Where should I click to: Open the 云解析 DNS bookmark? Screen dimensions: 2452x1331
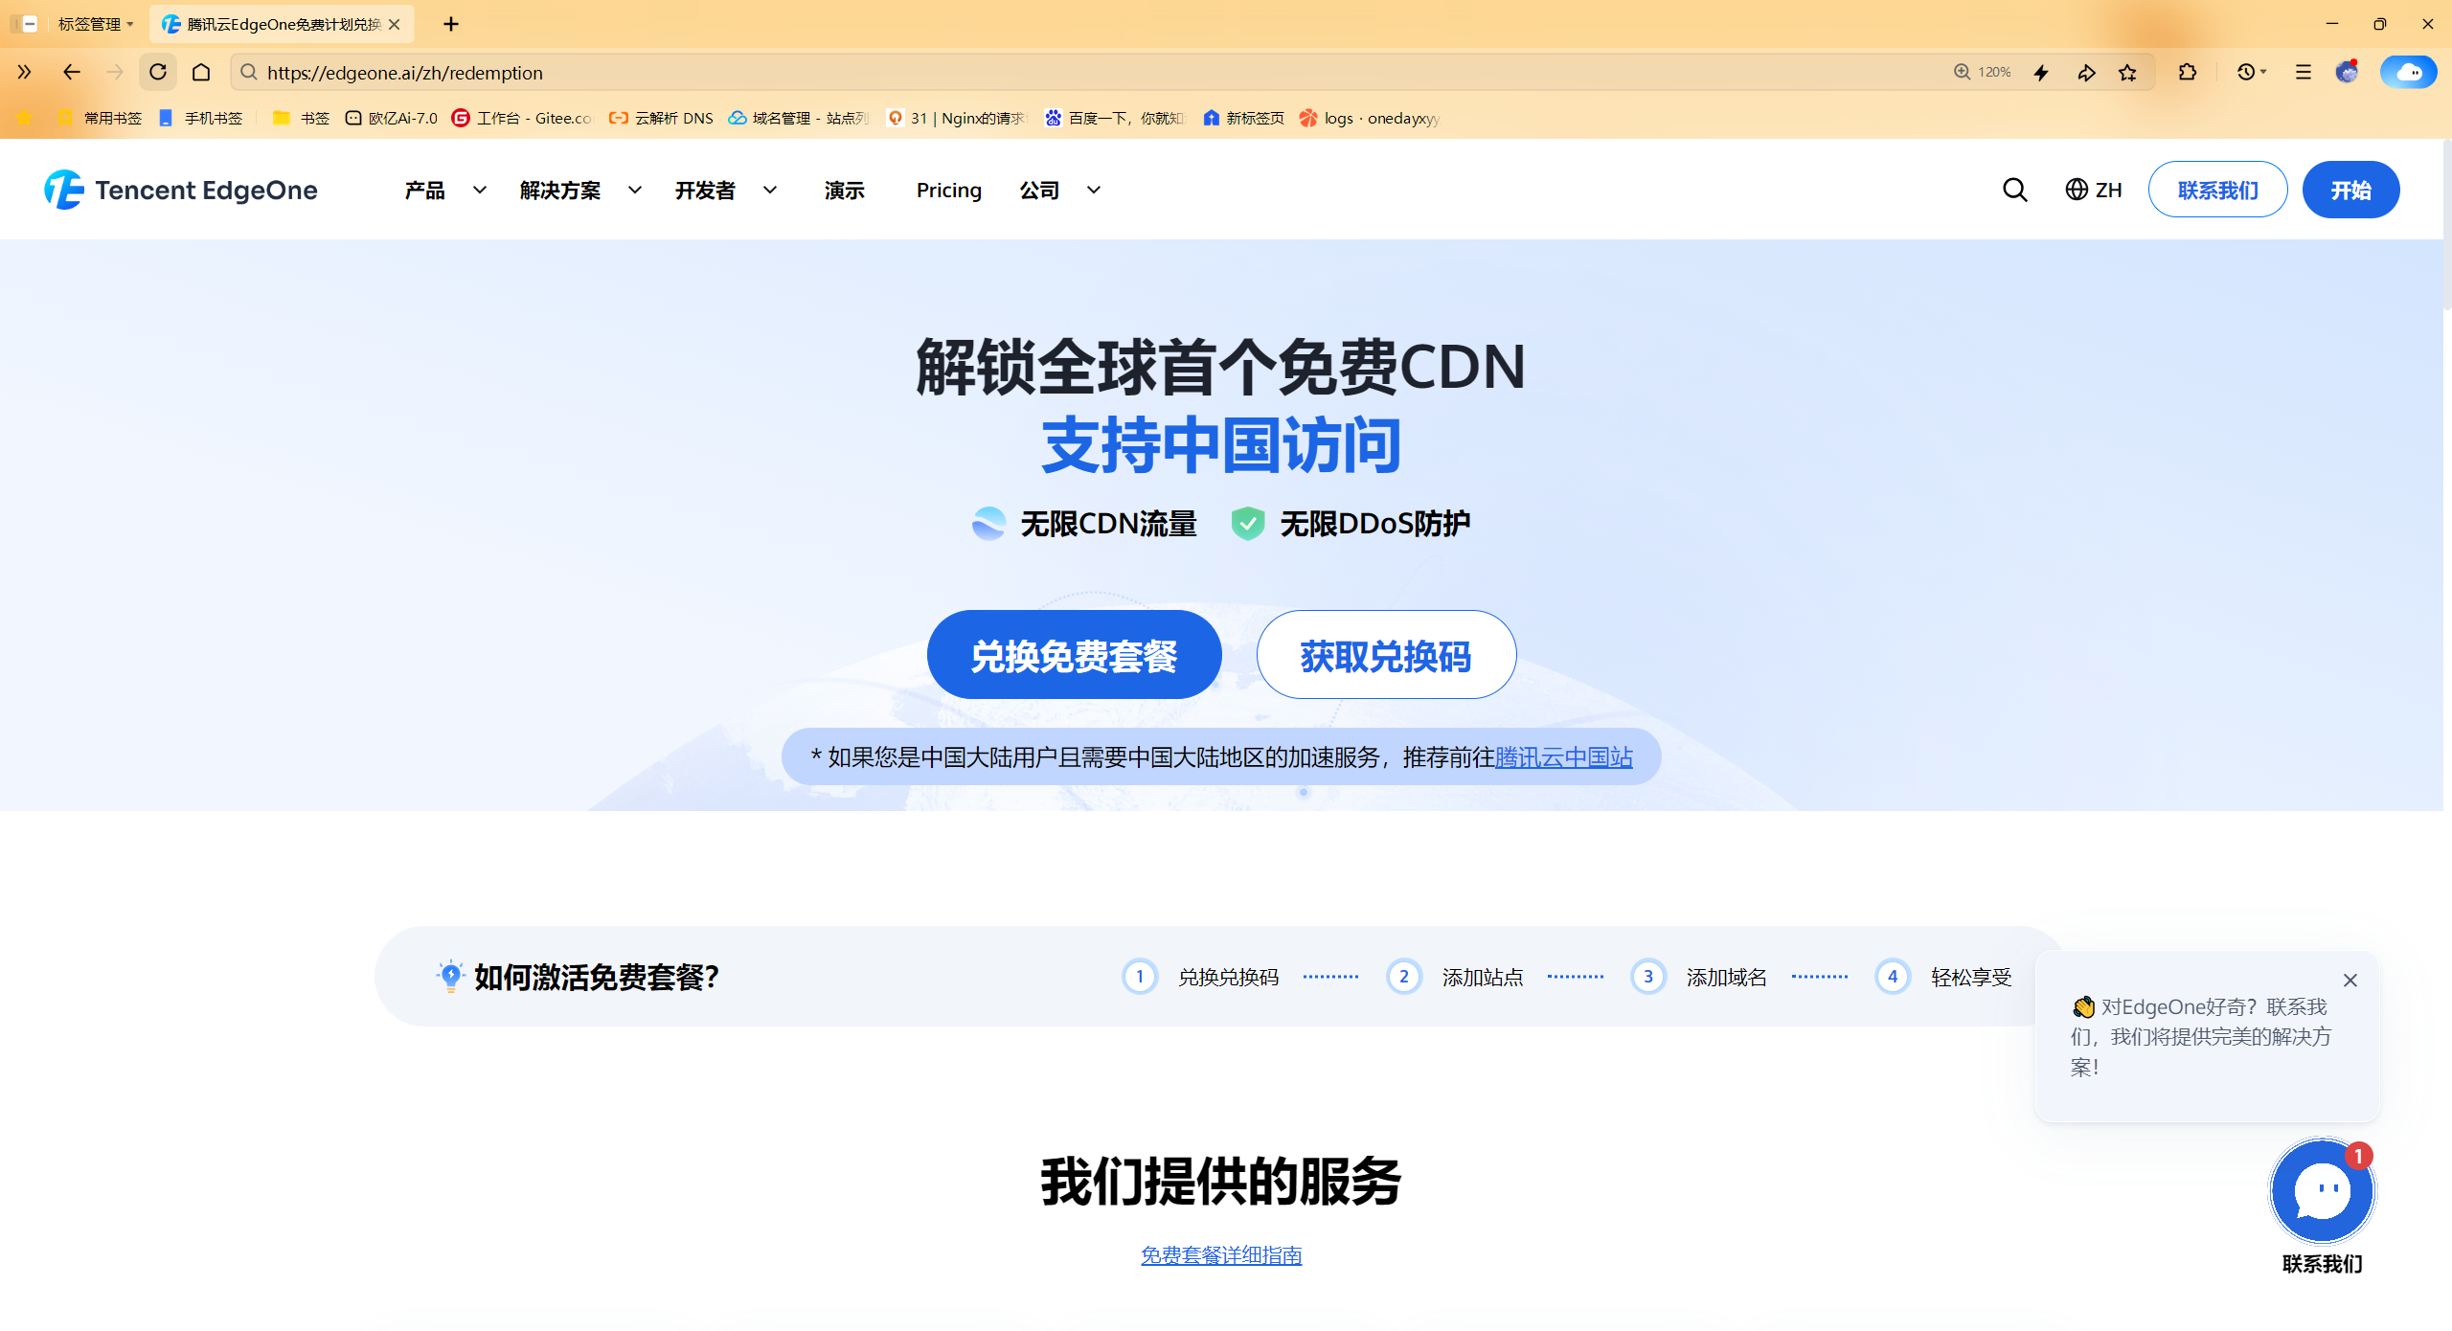click(661, 118)
